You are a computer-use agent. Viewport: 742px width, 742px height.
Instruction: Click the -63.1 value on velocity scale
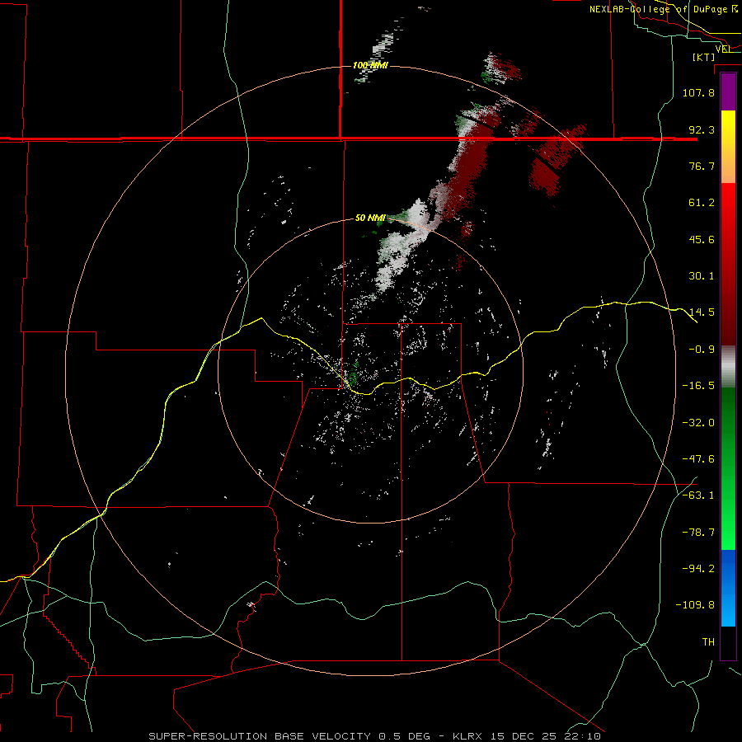pos(698,495)
